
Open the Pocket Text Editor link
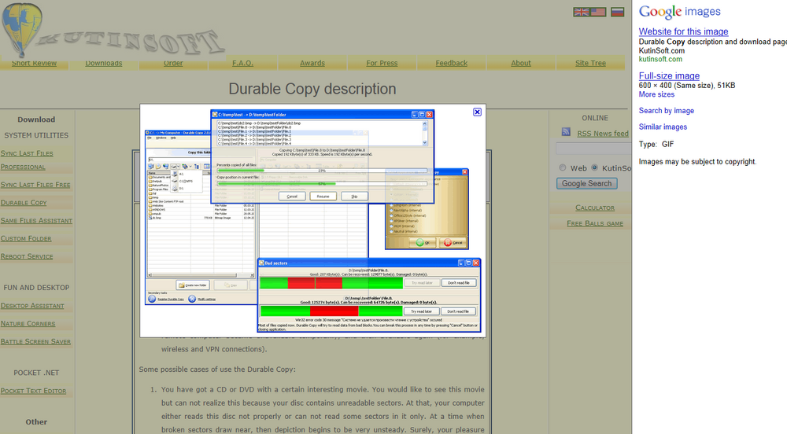[34, 391]
